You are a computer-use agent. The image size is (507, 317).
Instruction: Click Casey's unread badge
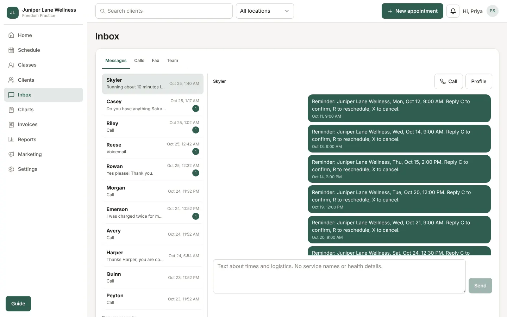pyautogui.click(x=196, y=108)
